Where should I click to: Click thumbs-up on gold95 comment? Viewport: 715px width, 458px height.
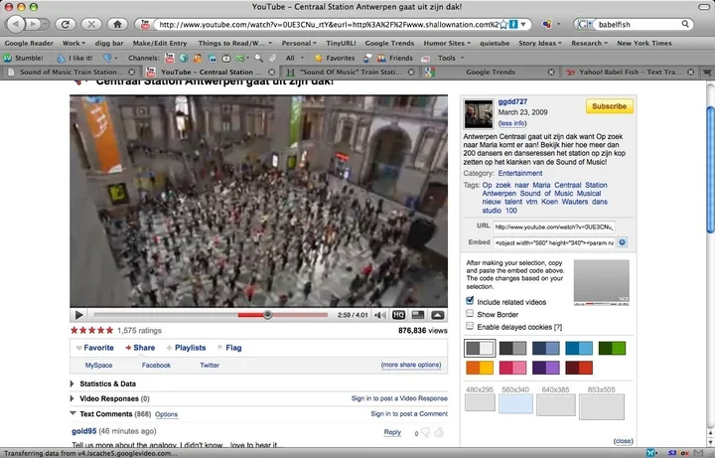(439, 432)
